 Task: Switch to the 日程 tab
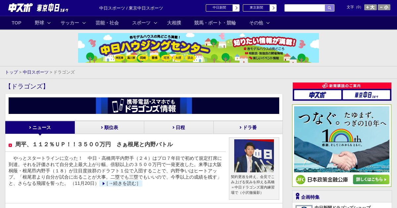pos(179,127)
